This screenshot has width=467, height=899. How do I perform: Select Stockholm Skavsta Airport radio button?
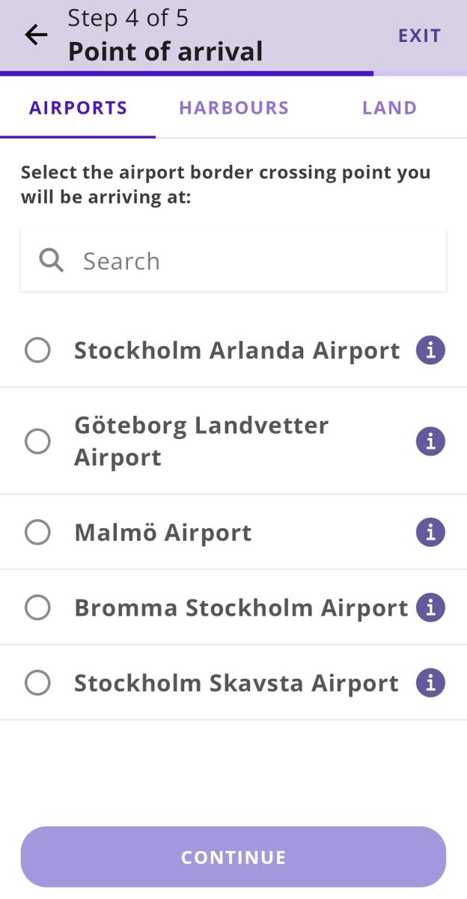coord(37,683)
